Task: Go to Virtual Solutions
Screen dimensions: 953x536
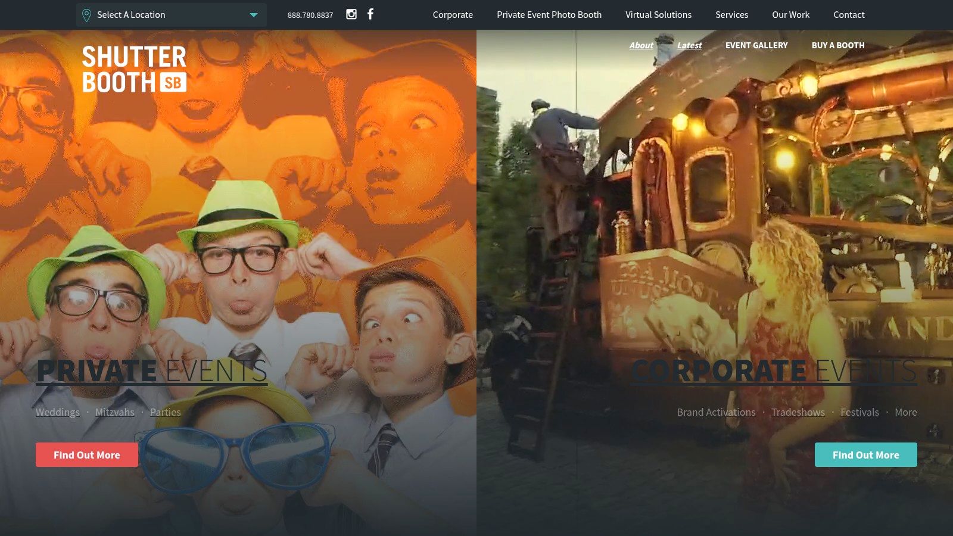Action: [658, 15]
